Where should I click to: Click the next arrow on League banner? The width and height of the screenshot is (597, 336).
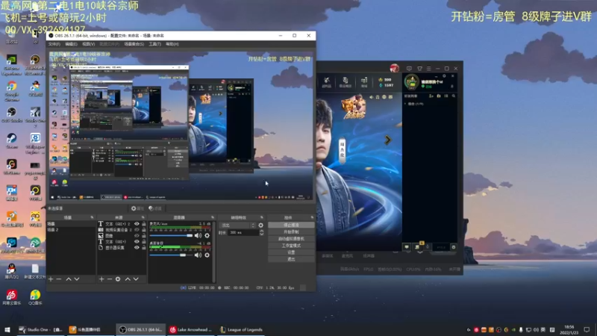(x=387, y=140)
